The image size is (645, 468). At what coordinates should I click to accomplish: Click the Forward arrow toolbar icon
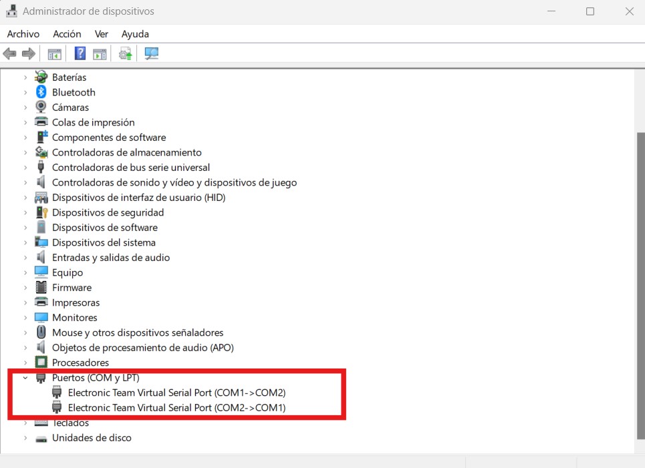28,53
